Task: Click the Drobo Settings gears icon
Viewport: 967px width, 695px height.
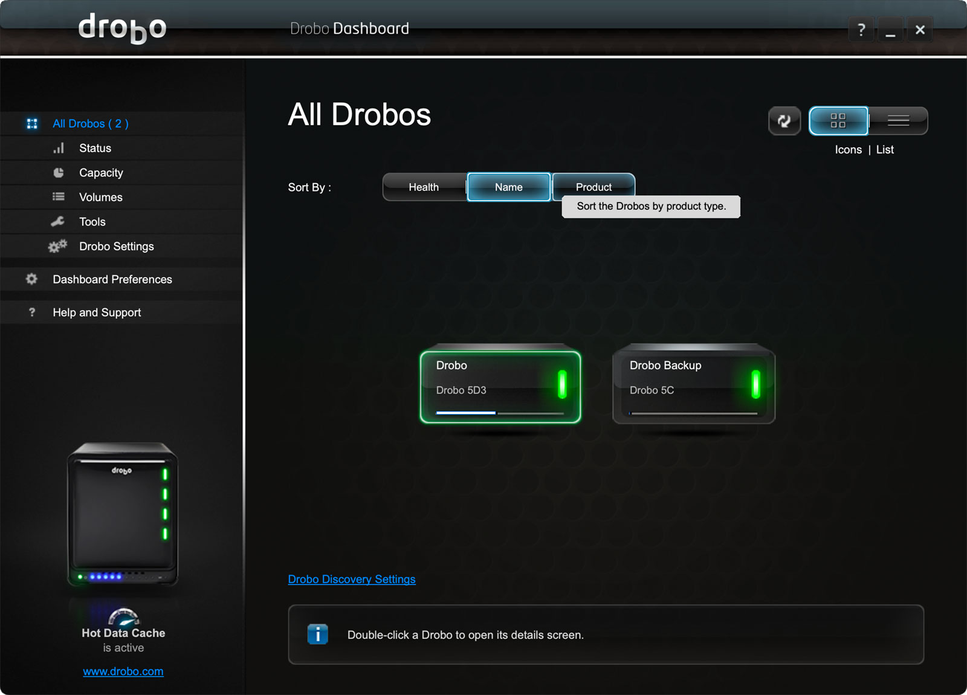Action: coord(57,247)
